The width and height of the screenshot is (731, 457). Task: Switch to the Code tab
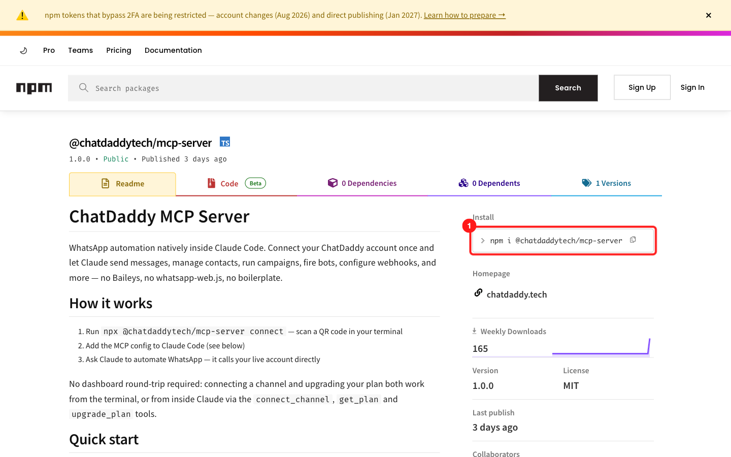tap(237, 184)
